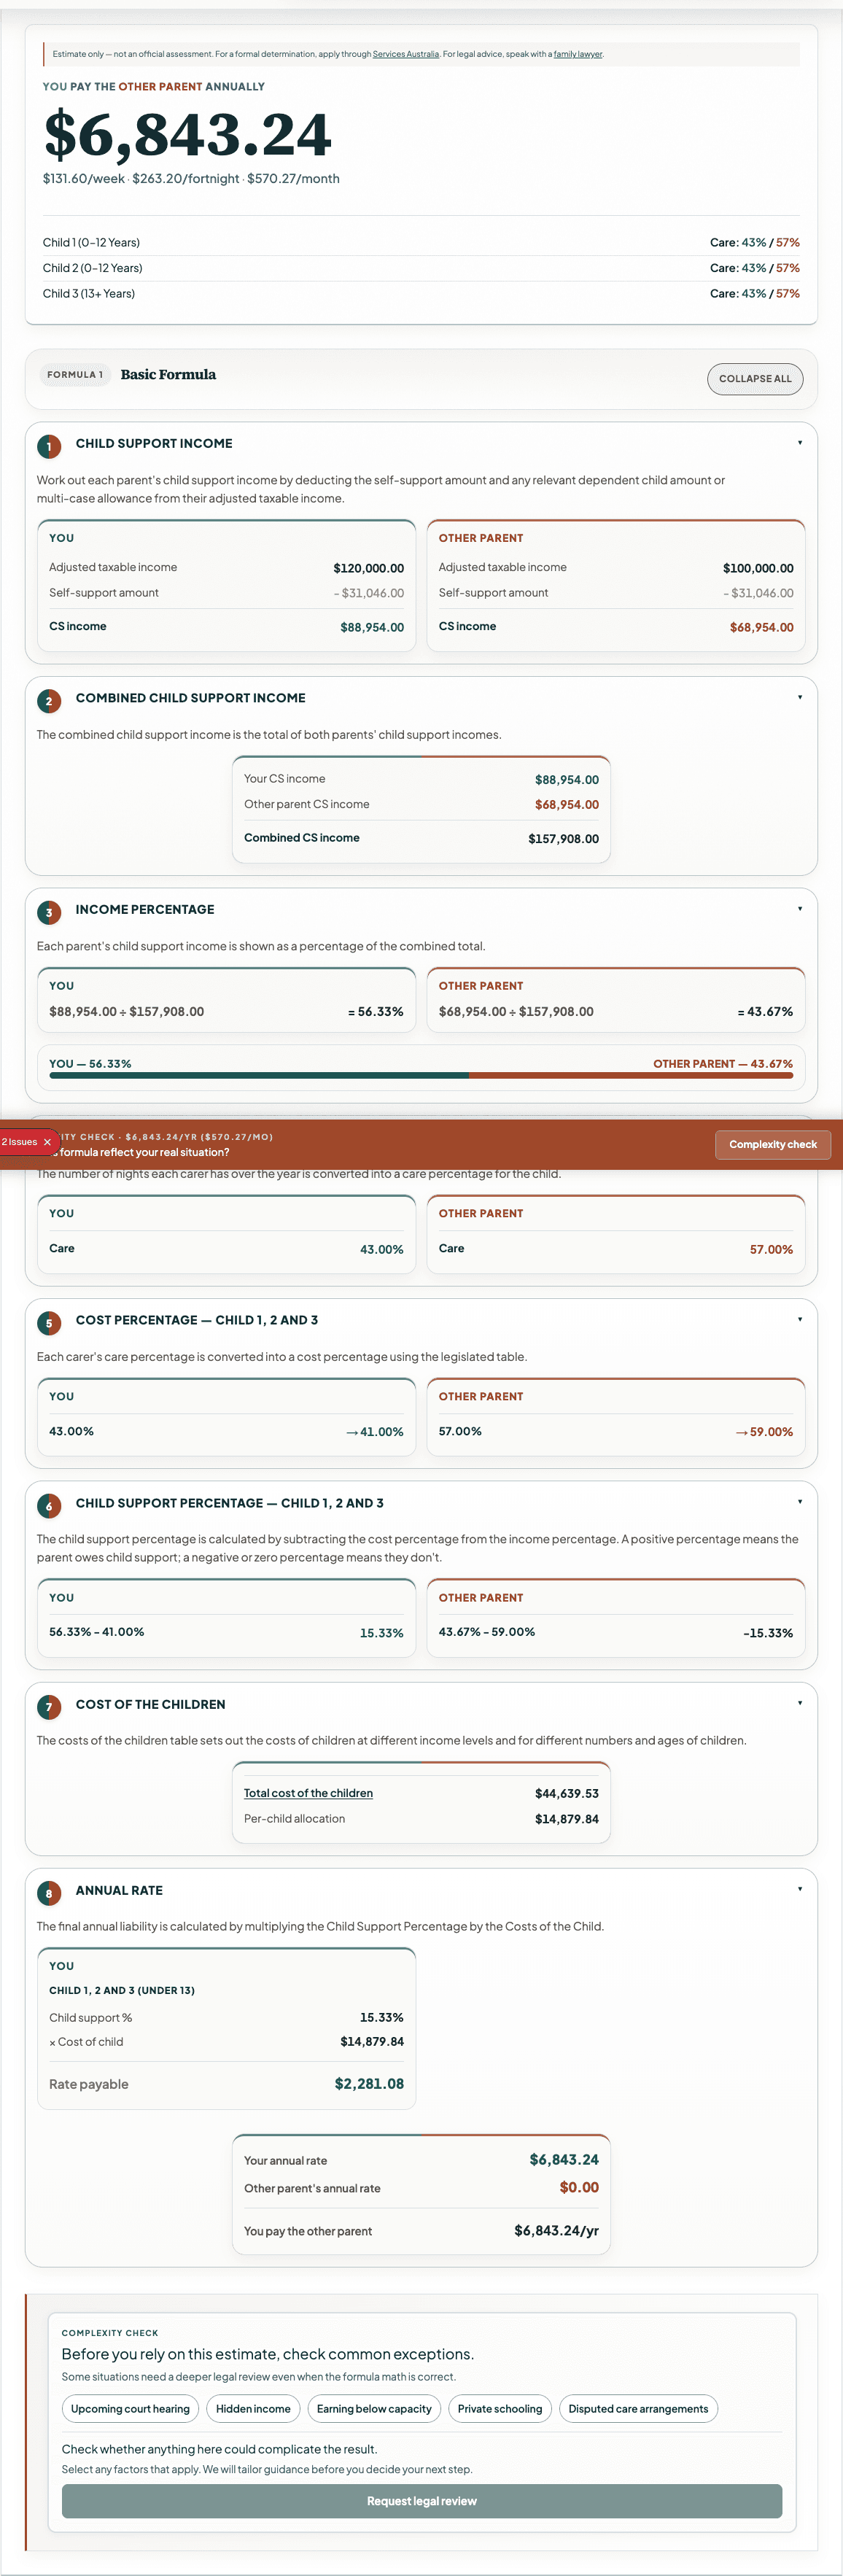Screen dimensions: 843x2576
Task: Click the = 56.33% income percentage result
Action: click(376, 1012)
